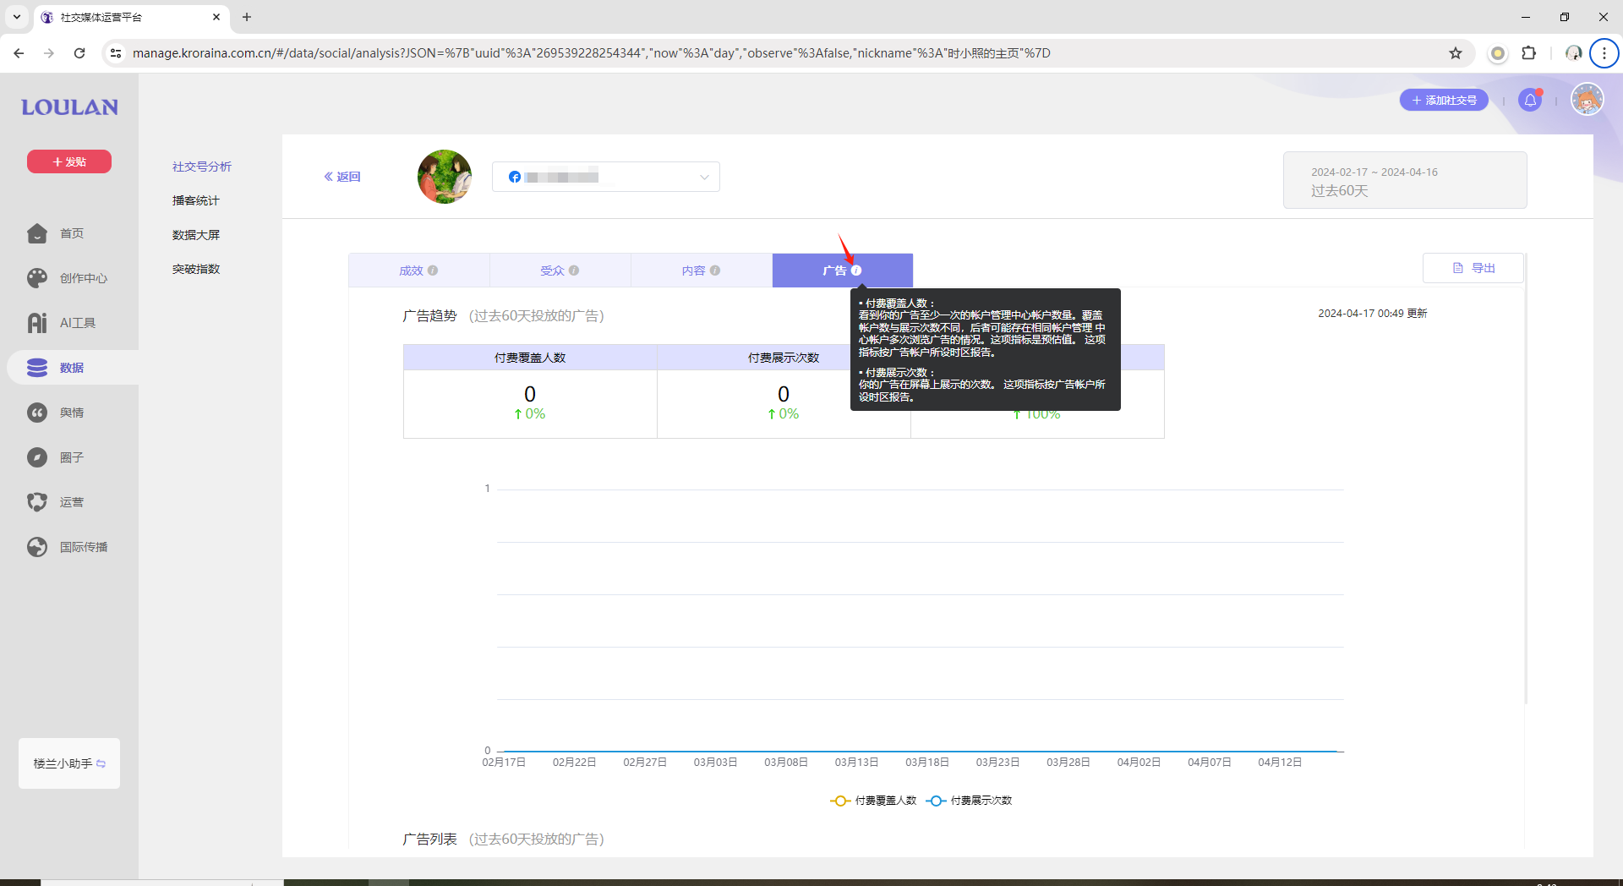
Task: Click the Chrome profile icon in toolbar
Action: 1573,53
